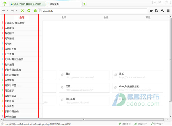Select the 新标签页 browser tab
The image size is (172, 126).
pyautogui.click(x=63, y=4)
